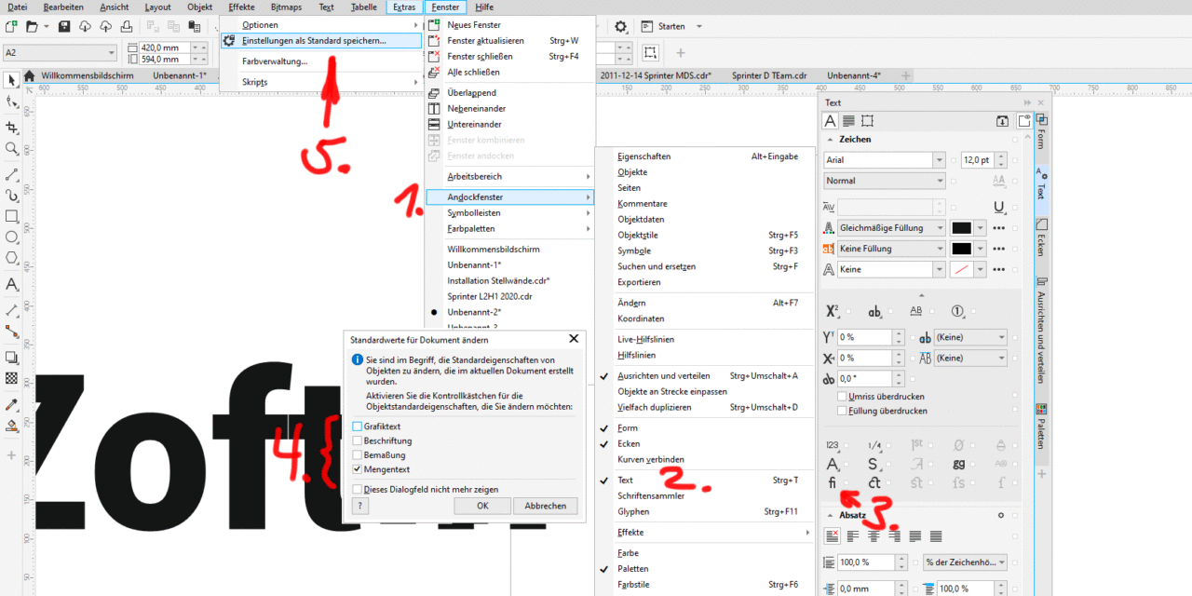Open the Normal font style dropdown
This screenshot has height=596, width=1192.
click(x=939, y=181)
